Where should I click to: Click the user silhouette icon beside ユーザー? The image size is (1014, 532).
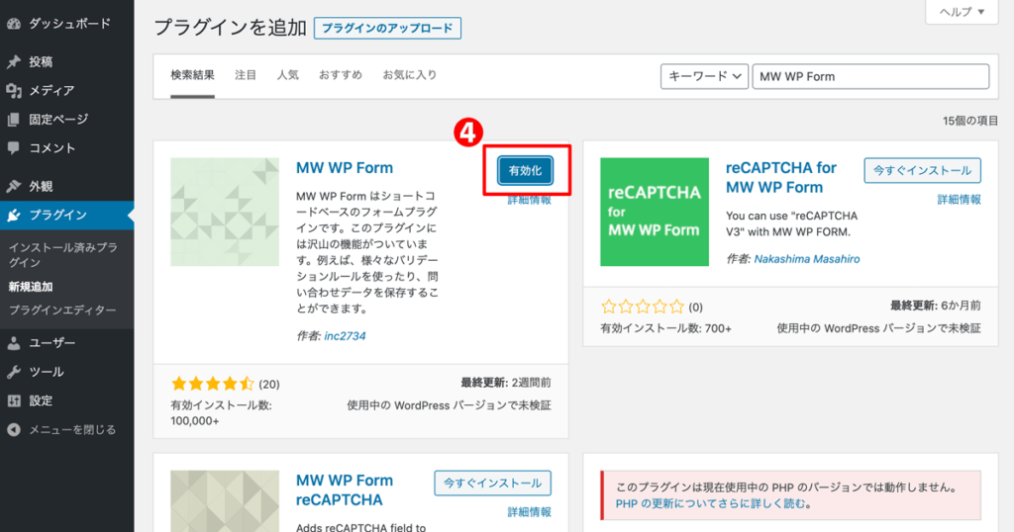pyautogui.click(x=14, y=343)
